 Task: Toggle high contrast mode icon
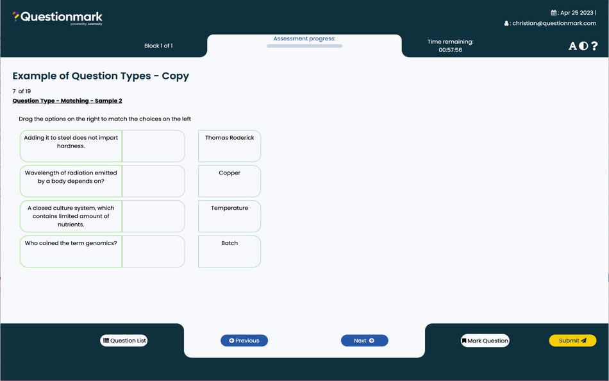click(x=583, y=46)
